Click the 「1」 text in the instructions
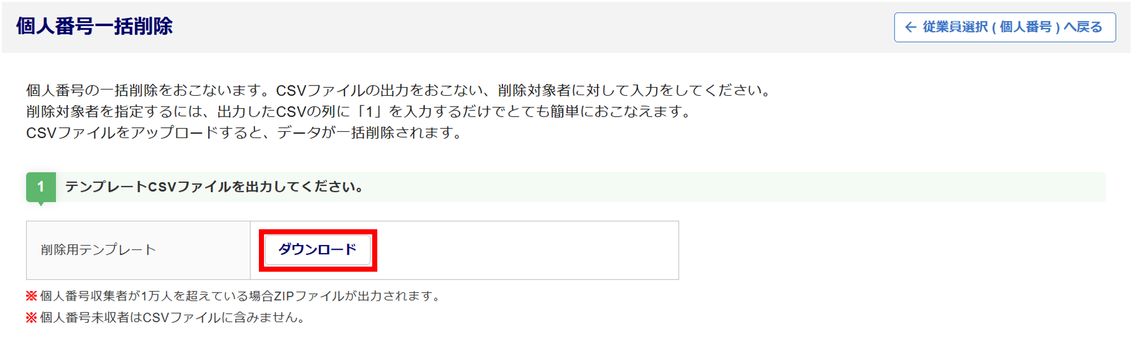Image resolution: width=1133 pixels, height=347 pixels. (x=369, y=112)
